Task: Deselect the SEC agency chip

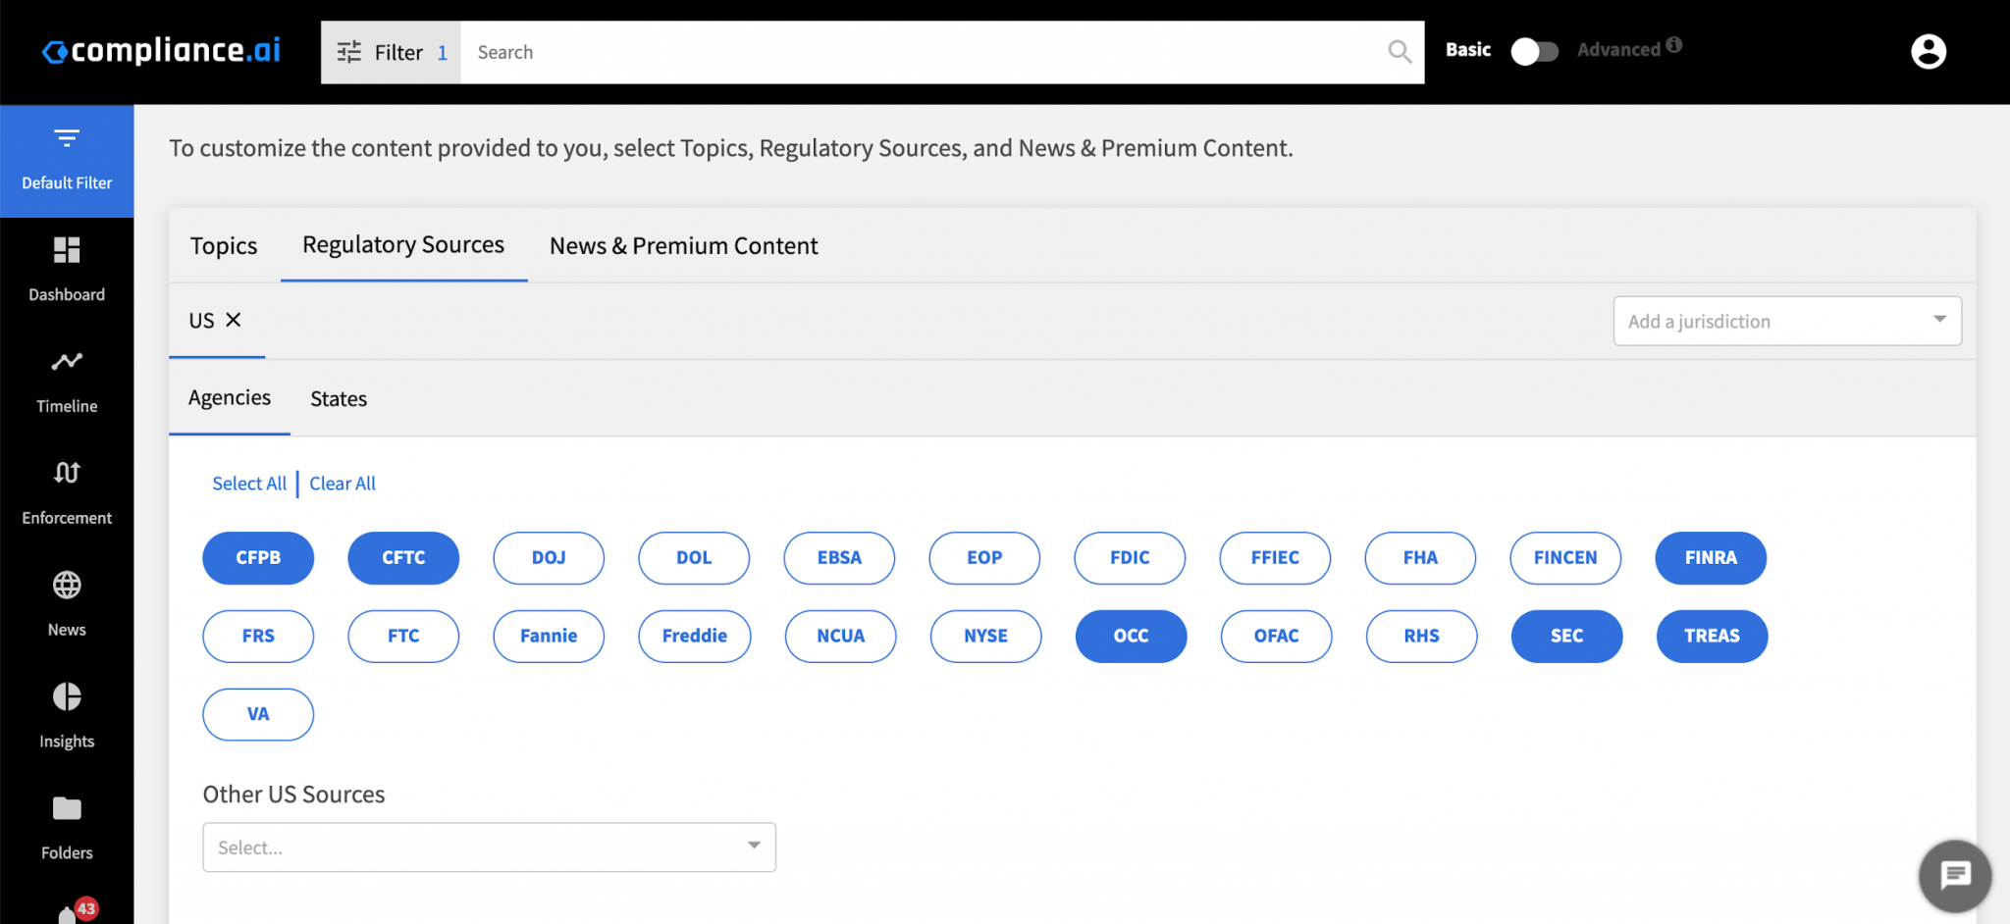Action: click(x=1567, y=637)
